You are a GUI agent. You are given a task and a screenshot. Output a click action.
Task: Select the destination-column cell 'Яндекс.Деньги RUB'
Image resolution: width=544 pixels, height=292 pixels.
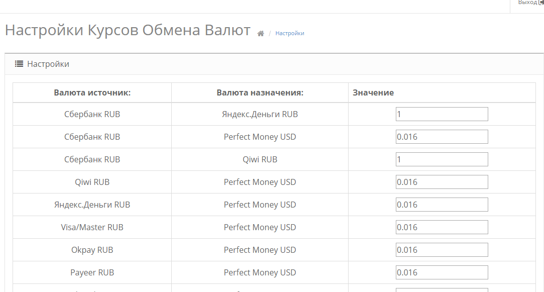pyautogui.click(x=260, y=114)
